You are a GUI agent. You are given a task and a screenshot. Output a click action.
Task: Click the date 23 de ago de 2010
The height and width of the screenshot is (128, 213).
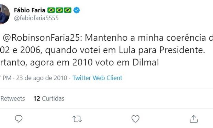42,78
